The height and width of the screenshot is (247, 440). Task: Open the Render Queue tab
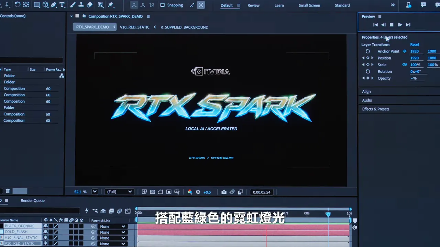point(33,201)
